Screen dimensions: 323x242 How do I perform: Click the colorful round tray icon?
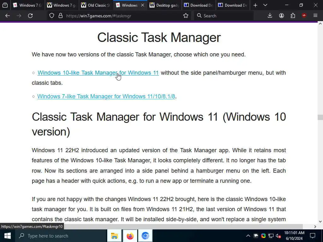[x=263, y=236]
